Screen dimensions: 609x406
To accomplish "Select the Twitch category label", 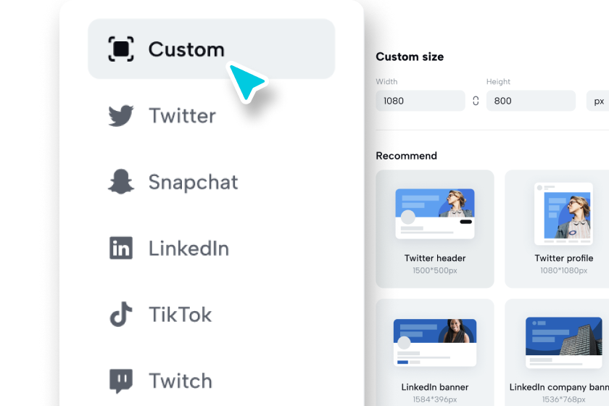I will click(181, 381).
